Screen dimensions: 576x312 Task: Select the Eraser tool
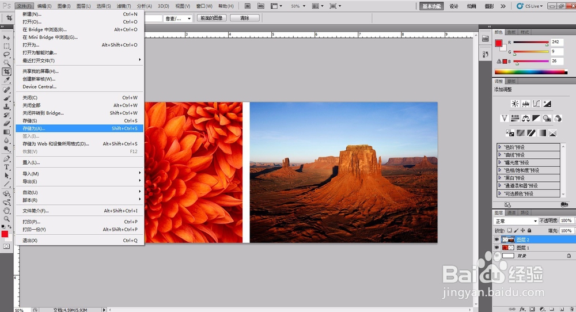[6, 123]
